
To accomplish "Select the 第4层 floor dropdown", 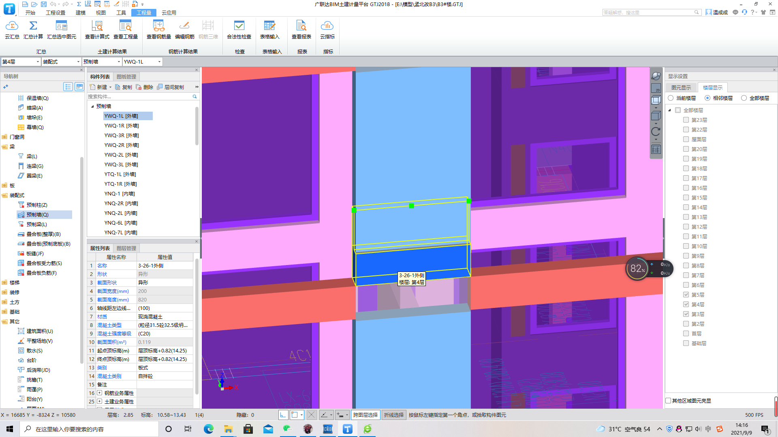I will click(x=20, y=62).
